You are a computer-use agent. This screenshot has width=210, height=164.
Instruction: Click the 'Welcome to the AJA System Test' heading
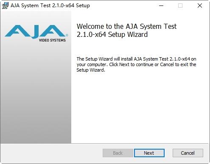[x=126, y=26]
